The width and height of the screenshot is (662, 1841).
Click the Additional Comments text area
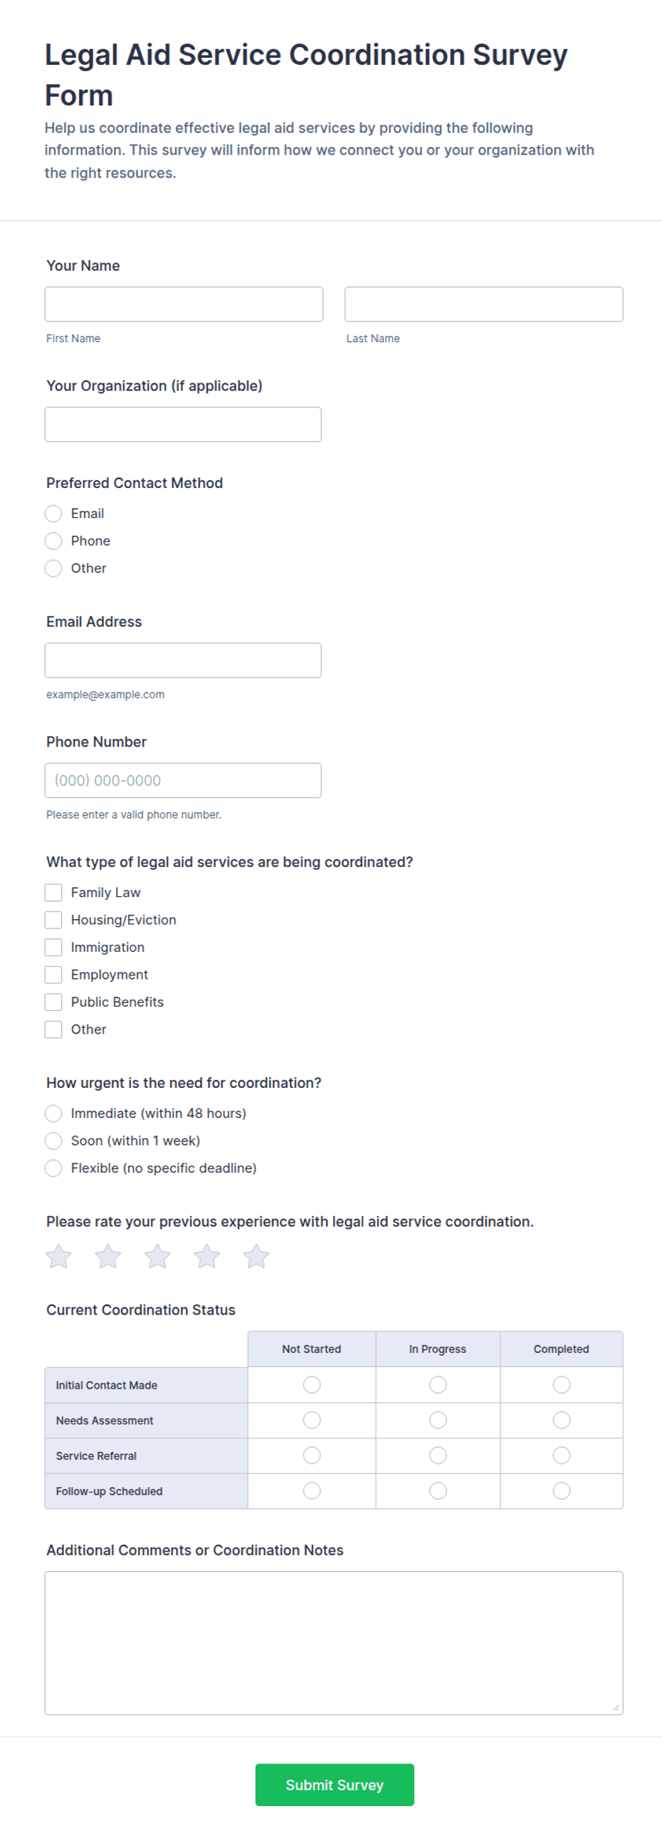pos(334,1642)
